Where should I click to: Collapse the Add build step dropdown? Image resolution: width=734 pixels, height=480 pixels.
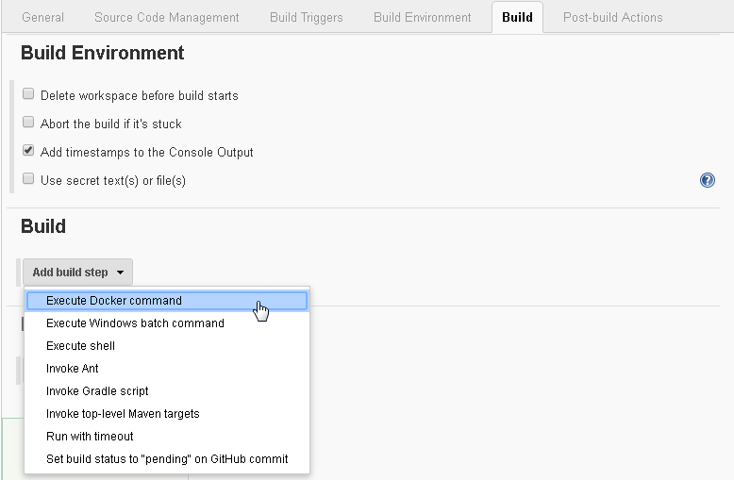click(x=77, y=273)
